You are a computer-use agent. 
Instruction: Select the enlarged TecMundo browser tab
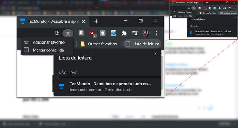tap(53, 21)
